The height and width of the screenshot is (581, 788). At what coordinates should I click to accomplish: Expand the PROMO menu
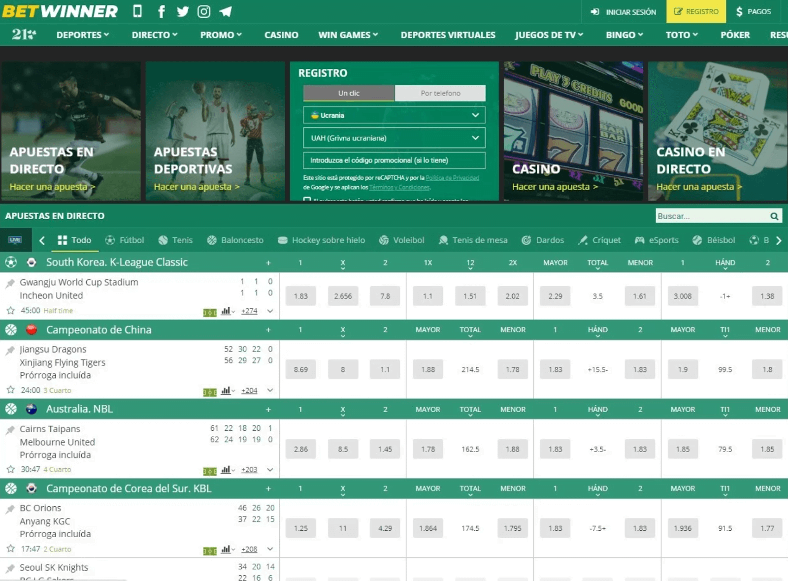coord(221,35)
